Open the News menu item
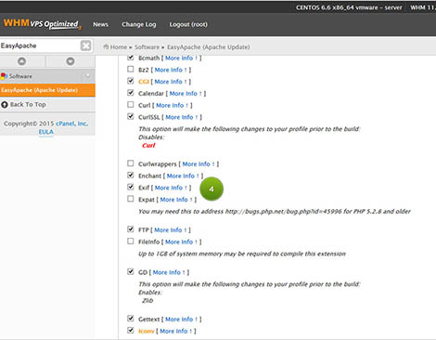The width and height of the screenshot is (436, 340). point(100,24)
